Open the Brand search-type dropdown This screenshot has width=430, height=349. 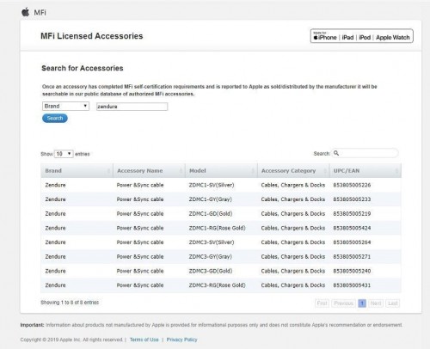click(x=65, y=106)
